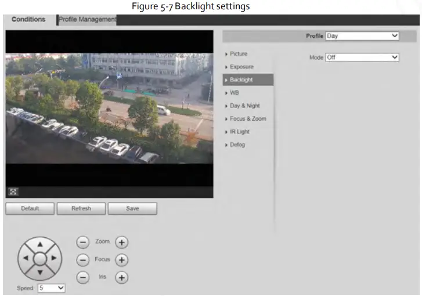This screenshot has width=422, height=296.
Task: Tilt camera with PTZ down arrow
Action: click(40, 272)
